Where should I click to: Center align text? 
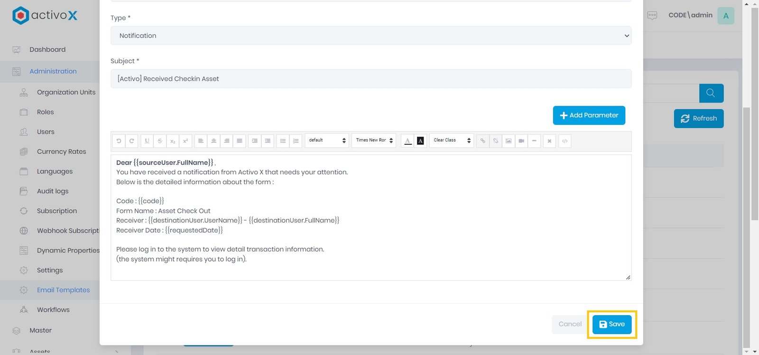pyautogui.click(x=213, y=141)
